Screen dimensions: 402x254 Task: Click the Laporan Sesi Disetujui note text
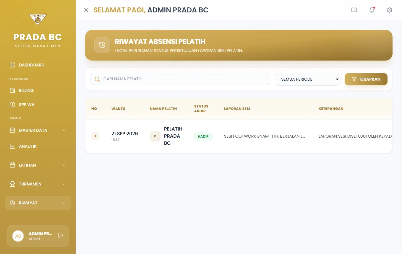pos(356,136)
